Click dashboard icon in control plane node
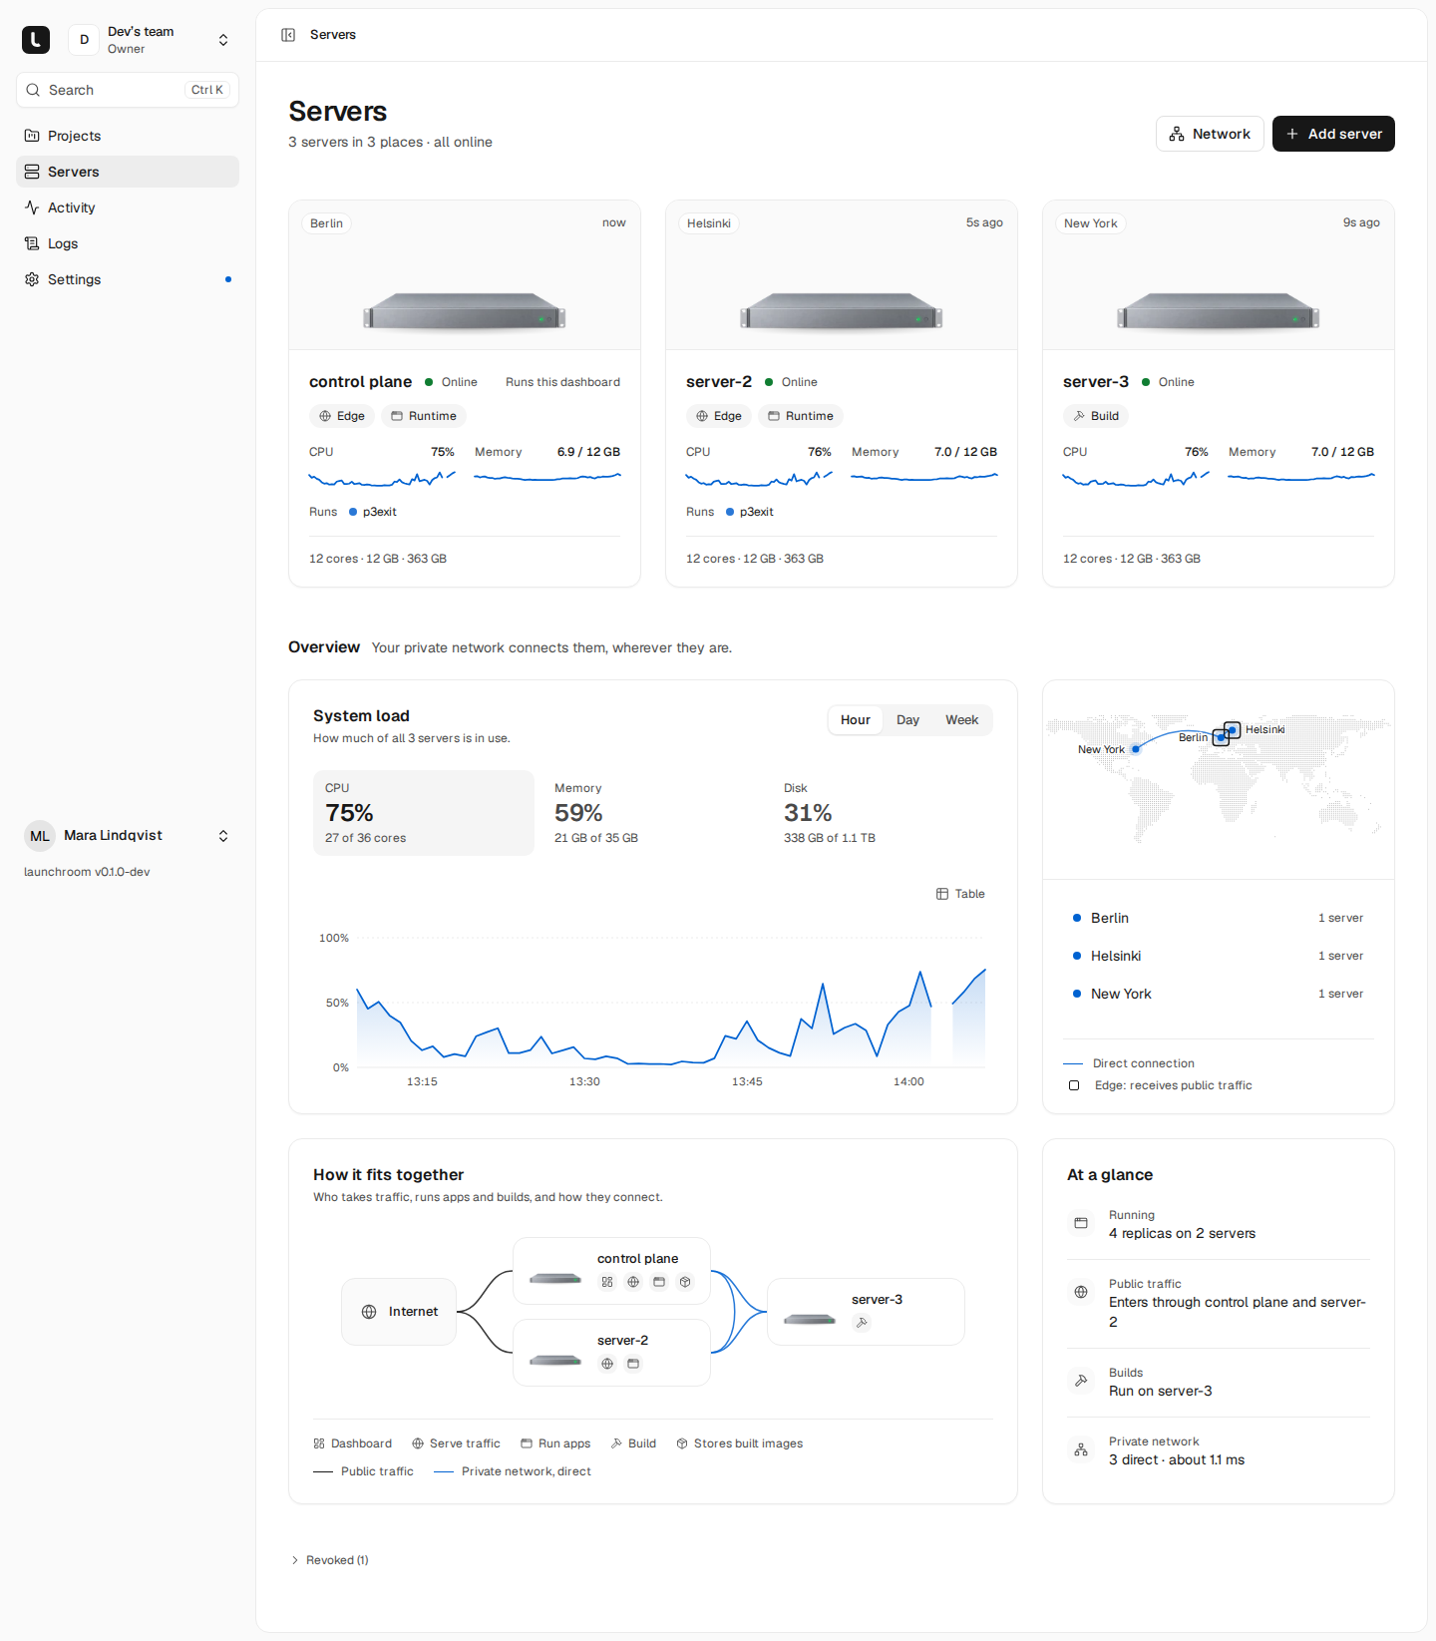 (607, 1282)
